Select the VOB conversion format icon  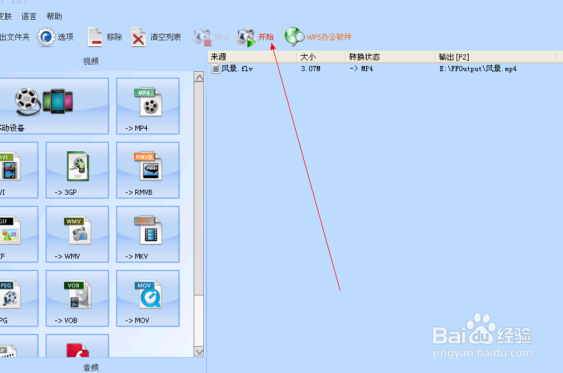coord(77,298)
